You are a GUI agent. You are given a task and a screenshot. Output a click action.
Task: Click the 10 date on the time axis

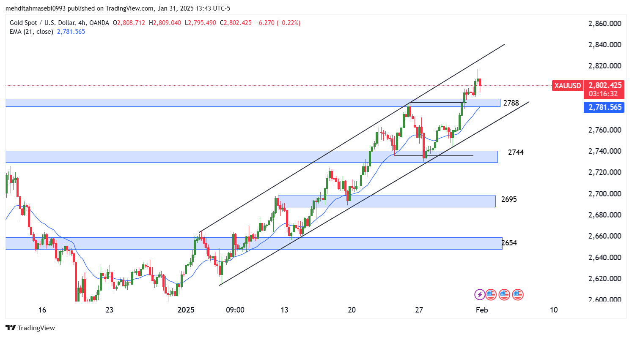(554, 310)
